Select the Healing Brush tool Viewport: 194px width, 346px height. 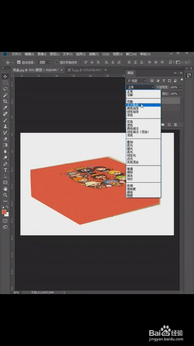coord(5,114)
